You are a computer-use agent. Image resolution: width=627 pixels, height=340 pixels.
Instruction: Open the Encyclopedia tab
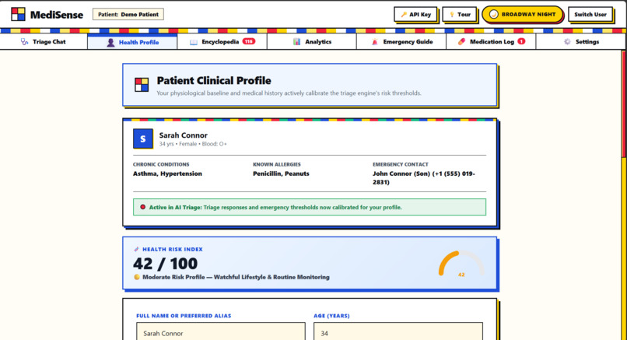pyautogui.click(x=222, y=41)
